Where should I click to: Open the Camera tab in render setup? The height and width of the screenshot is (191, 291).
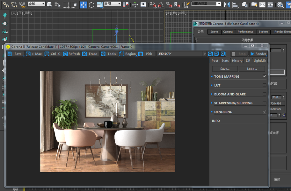pos(228,32)
